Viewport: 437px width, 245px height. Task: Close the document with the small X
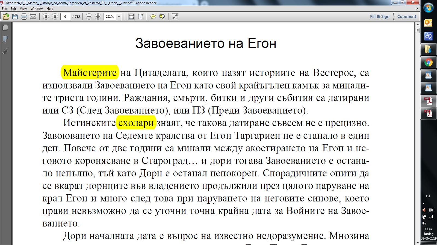click(417, 9)
